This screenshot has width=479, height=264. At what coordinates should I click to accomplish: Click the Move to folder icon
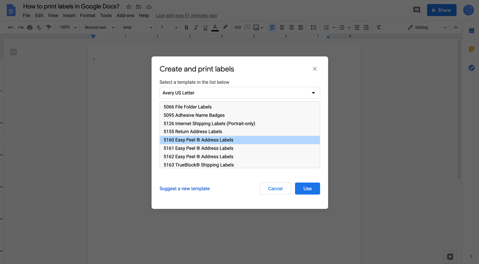[138, 7]
